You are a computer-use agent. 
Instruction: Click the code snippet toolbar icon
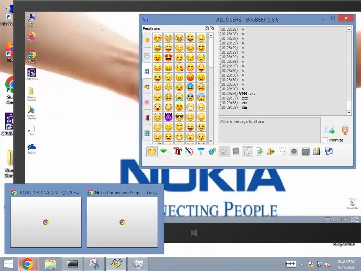[x=282, y=151]
